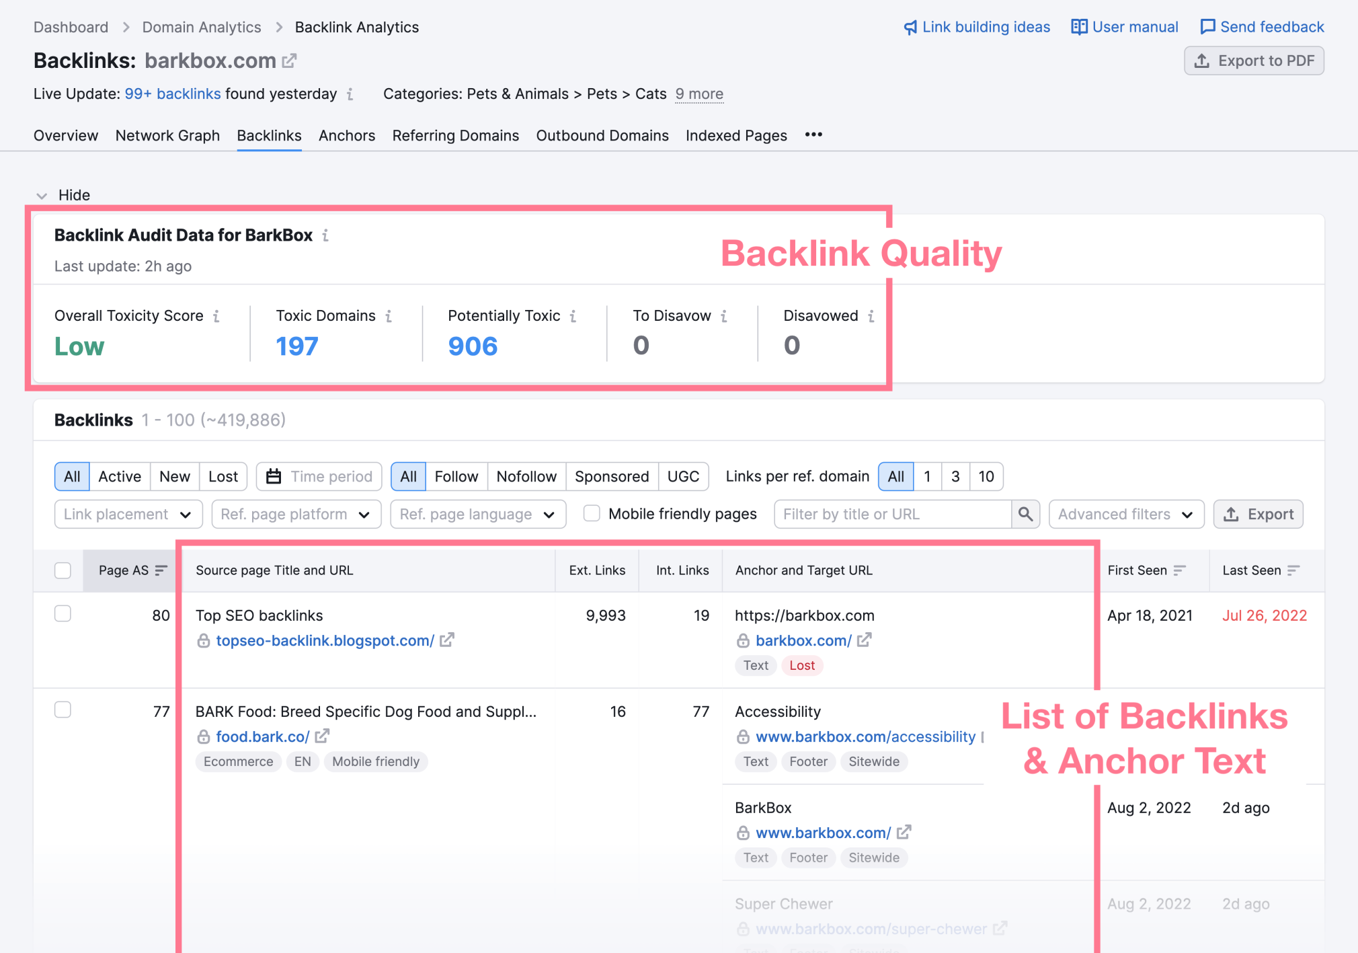Open Link placement dropdown
Screen dimensions: 1358x953
[x=128, y=514]
